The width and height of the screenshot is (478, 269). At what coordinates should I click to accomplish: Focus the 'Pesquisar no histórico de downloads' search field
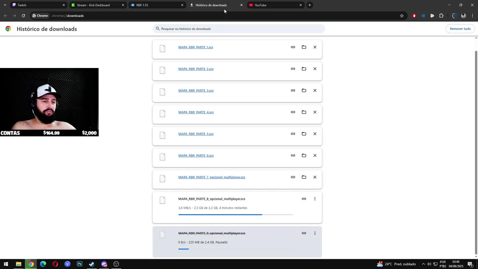tap(239, 29)
